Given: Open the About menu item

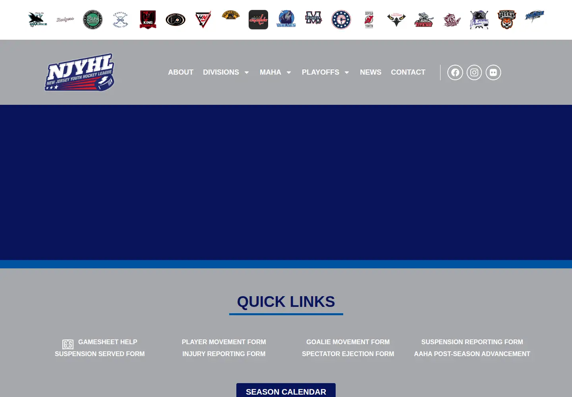Looking at the screenshot, I should (181, 72).
